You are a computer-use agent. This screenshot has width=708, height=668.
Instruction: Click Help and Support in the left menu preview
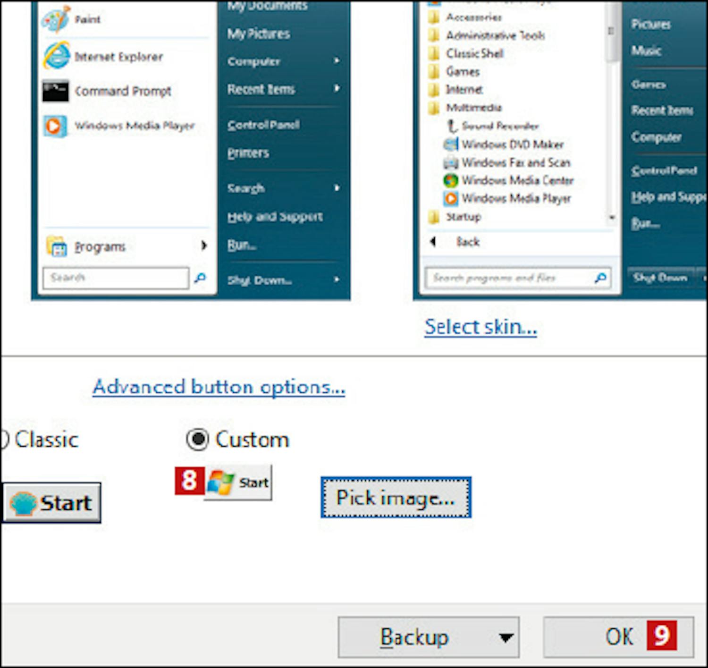point(275,216)
